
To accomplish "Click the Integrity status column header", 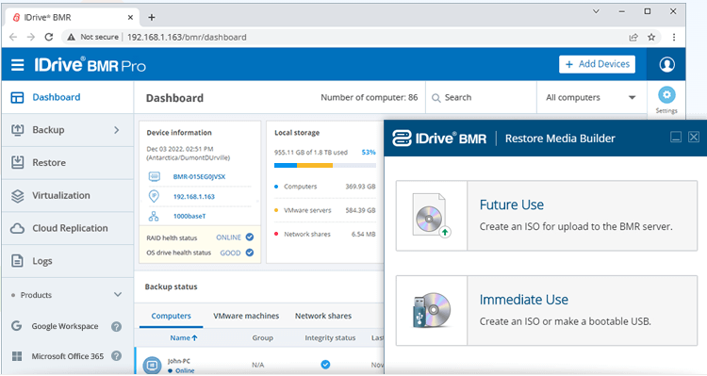I will click(x=330, y=337).
